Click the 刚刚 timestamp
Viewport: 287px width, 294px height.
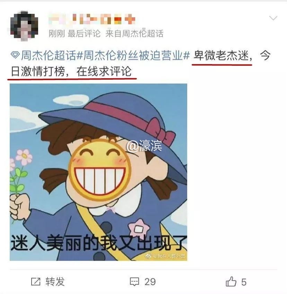click(x=56, y=34)
